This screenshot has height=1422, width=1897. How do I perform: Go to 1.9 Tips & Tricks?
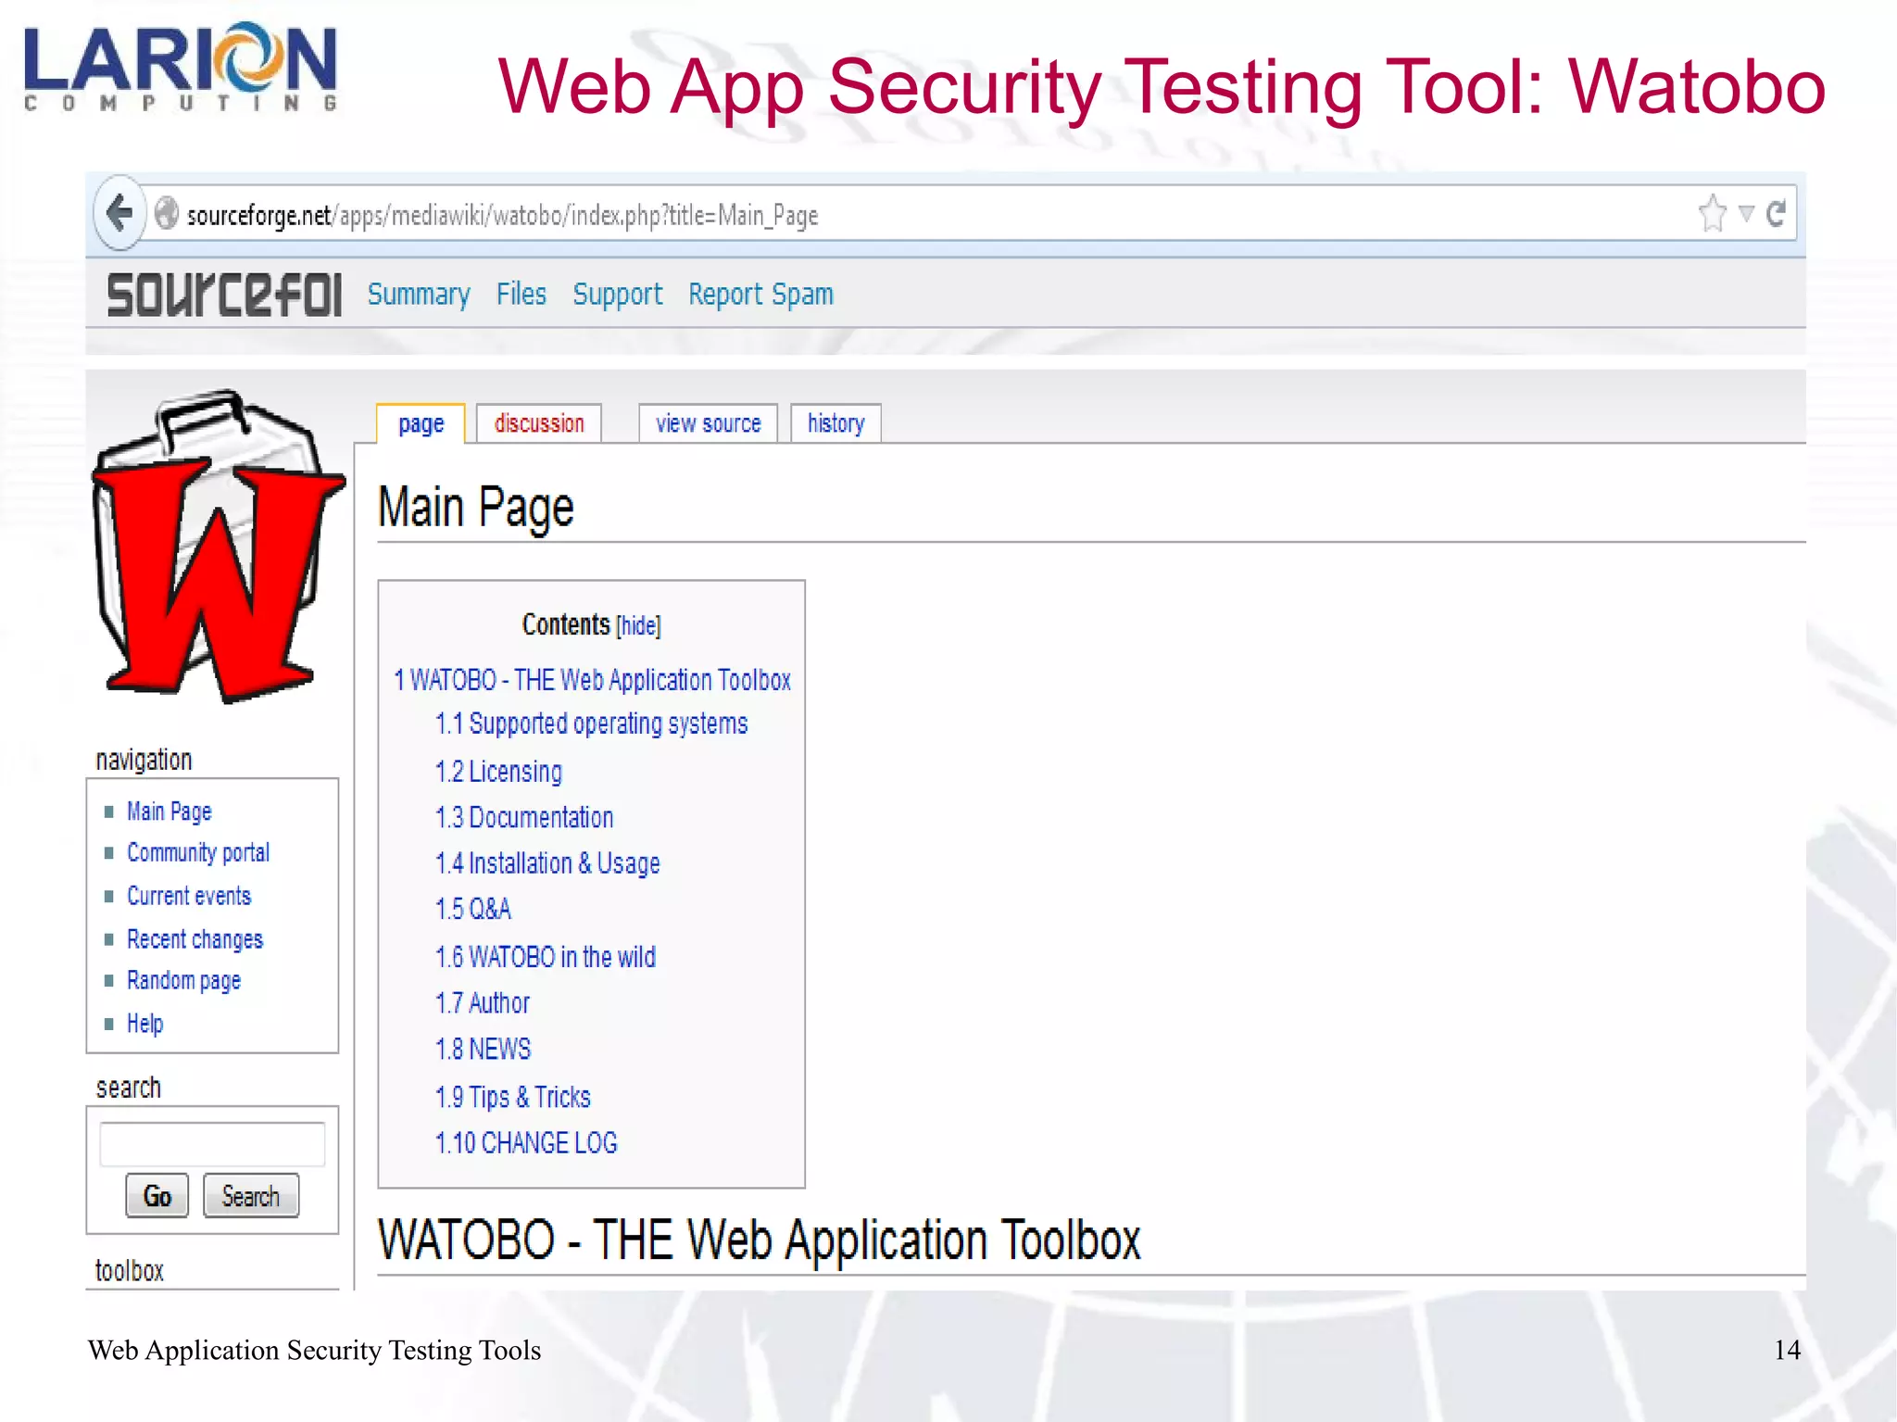click(513, 1097)
